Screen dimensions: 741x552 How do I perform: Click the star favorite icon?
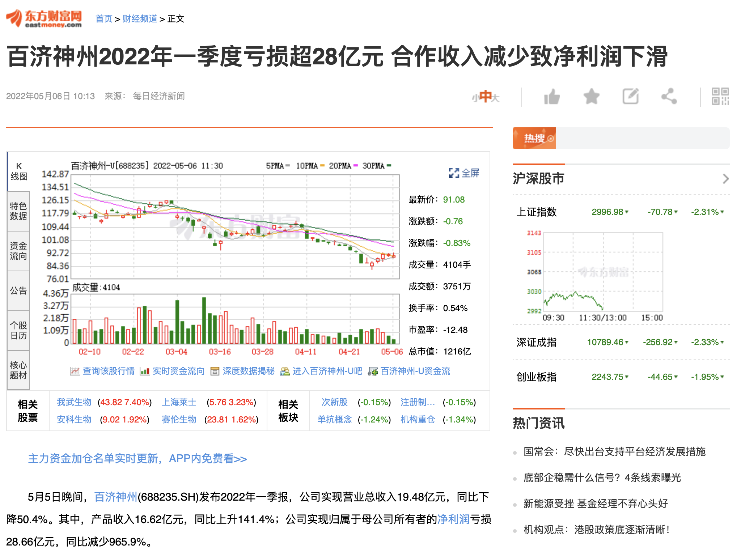coord(591,97)
